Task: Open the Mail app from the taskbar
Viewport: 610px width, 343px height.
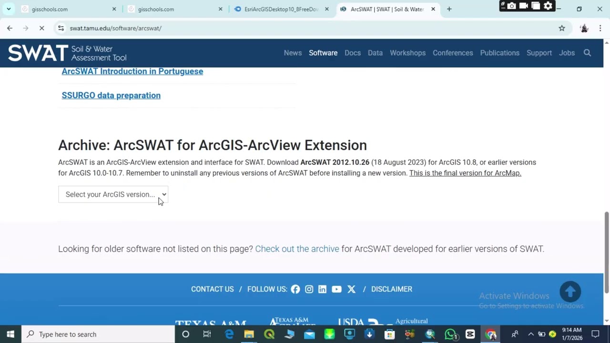Action: coord(309,334)
